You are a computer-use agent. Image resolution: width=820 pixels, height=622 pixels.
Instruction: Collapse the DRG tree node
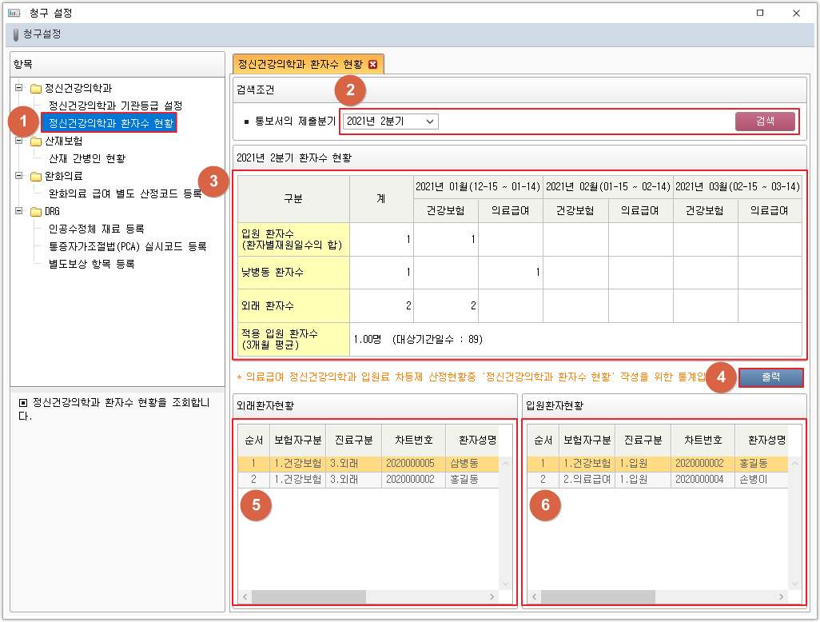tap(19, 212)
